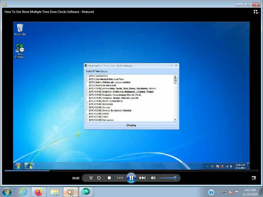
Task: Click the Media Player title bar icon
Action: 5,5
